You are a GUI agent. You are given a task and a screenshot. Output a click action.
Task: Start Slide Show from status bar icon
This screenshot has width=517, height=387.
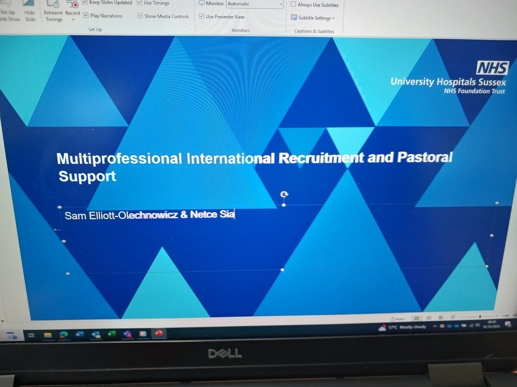click(x=453, y=317)
